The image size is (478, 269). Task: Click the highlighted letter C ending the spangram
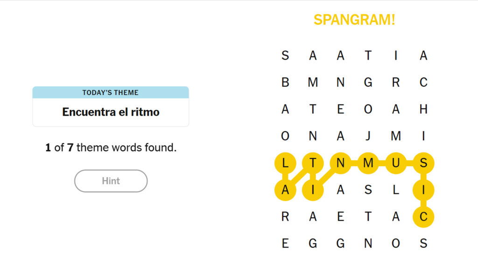pyautogui.click(x=424, y=216)
